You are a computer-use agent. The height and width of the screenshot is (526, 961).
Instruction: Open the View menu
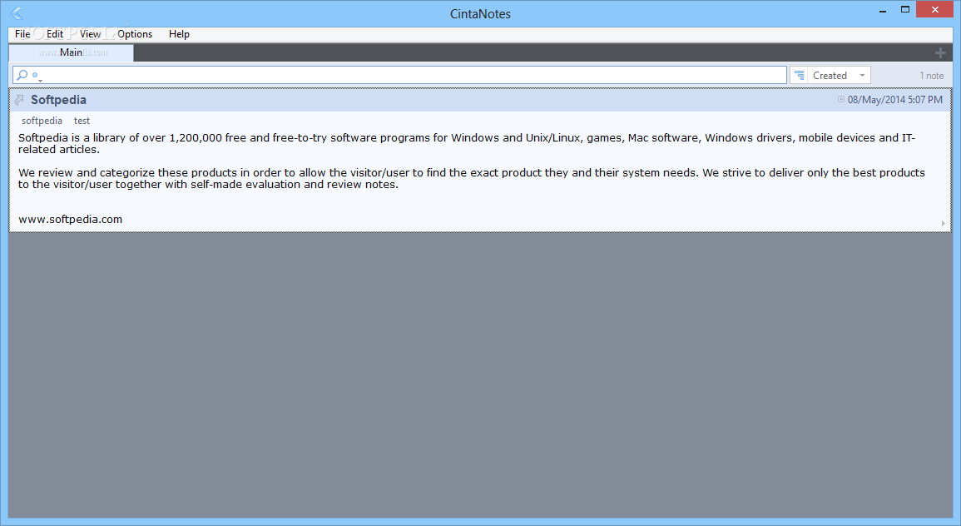tap(90, 34)
